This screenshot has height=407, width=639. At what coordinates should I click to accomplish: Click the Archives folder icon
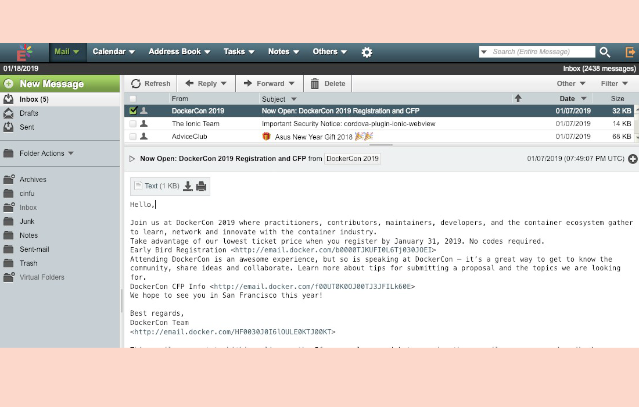(x=9, y=179)
